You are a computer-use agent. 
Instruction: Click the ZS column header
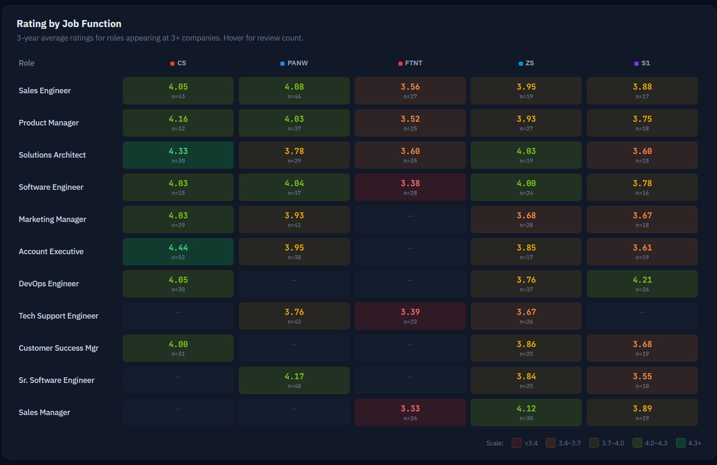(x=526, y=63)
